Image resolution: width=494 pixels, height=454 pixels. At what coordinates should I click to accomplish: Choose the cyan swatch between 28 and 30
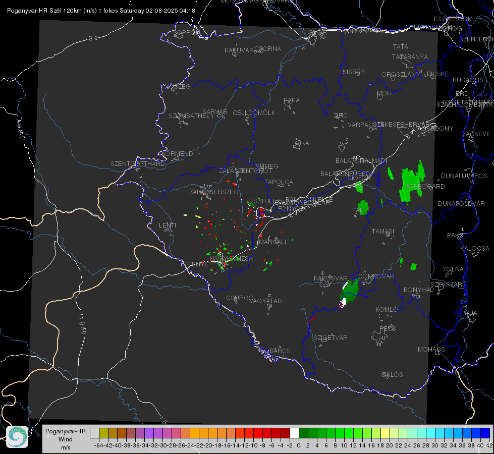pyautogui.click(x=431, y=433)
